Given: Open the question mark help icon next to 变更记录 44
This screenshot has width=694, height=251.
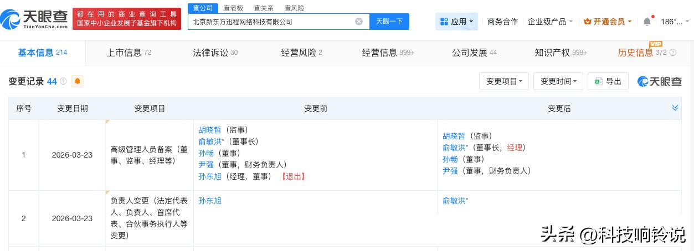Looking at the screenshot, I should (63, 81).
